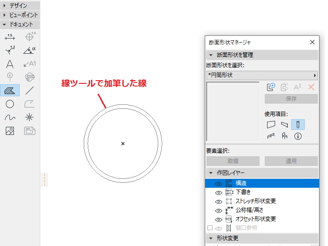Click the new profile icon with plus

271,87
